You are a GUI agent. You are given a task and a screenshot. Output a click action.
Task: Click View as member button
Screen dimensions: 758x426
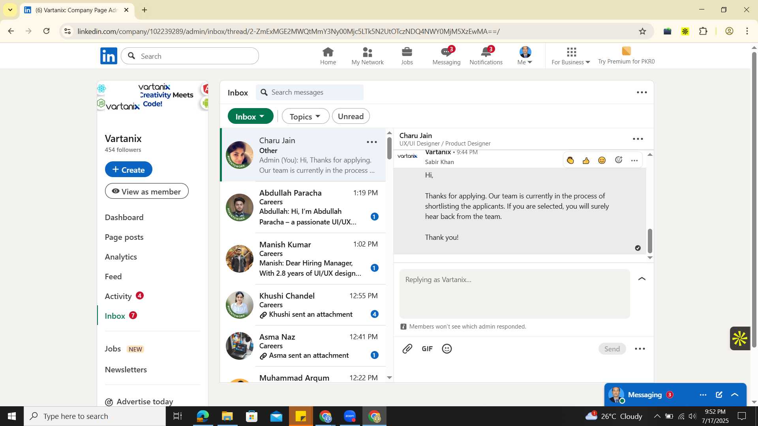tap(147, 191)
